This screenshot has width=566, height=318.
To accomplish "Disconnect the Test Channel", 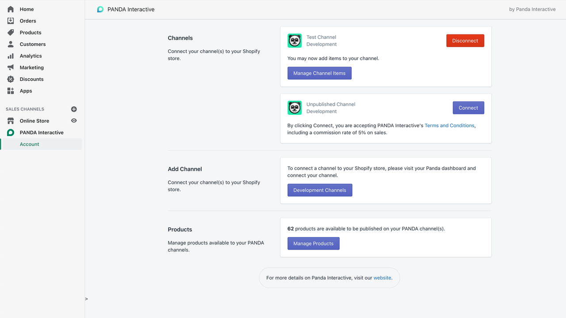I will pyautogui.click(x=465, y=40).
